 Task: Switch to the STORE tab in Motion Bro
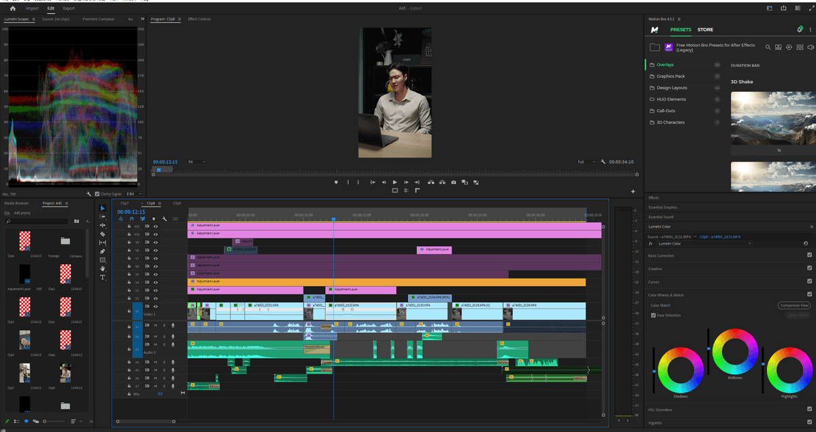705,30
